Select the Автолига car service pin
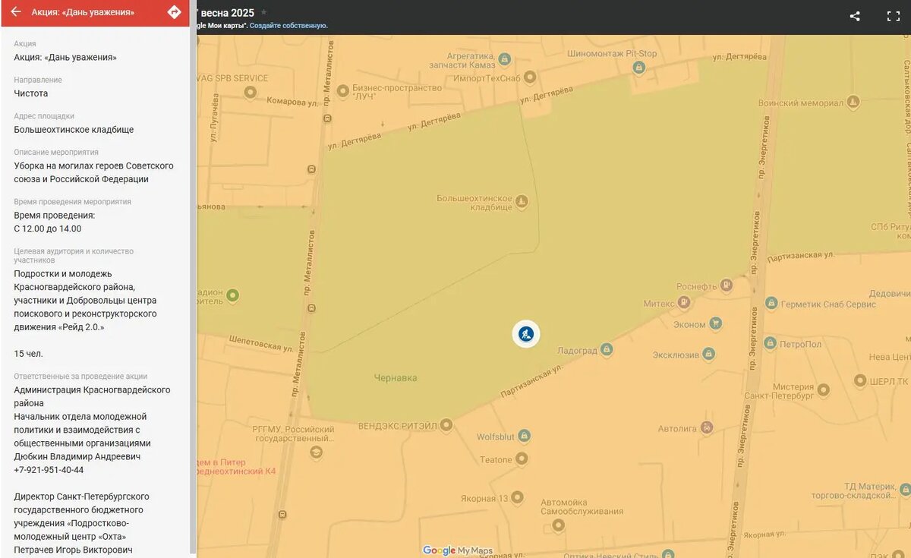Viewport: 911px width, 558px height. click(707, 427)
